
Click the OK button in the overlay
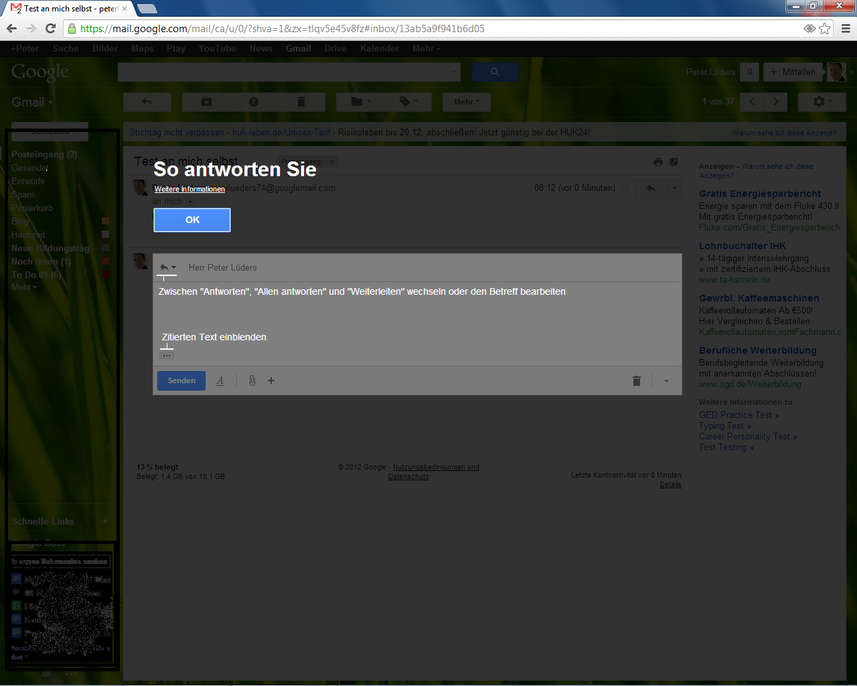[x=192, y=220]
